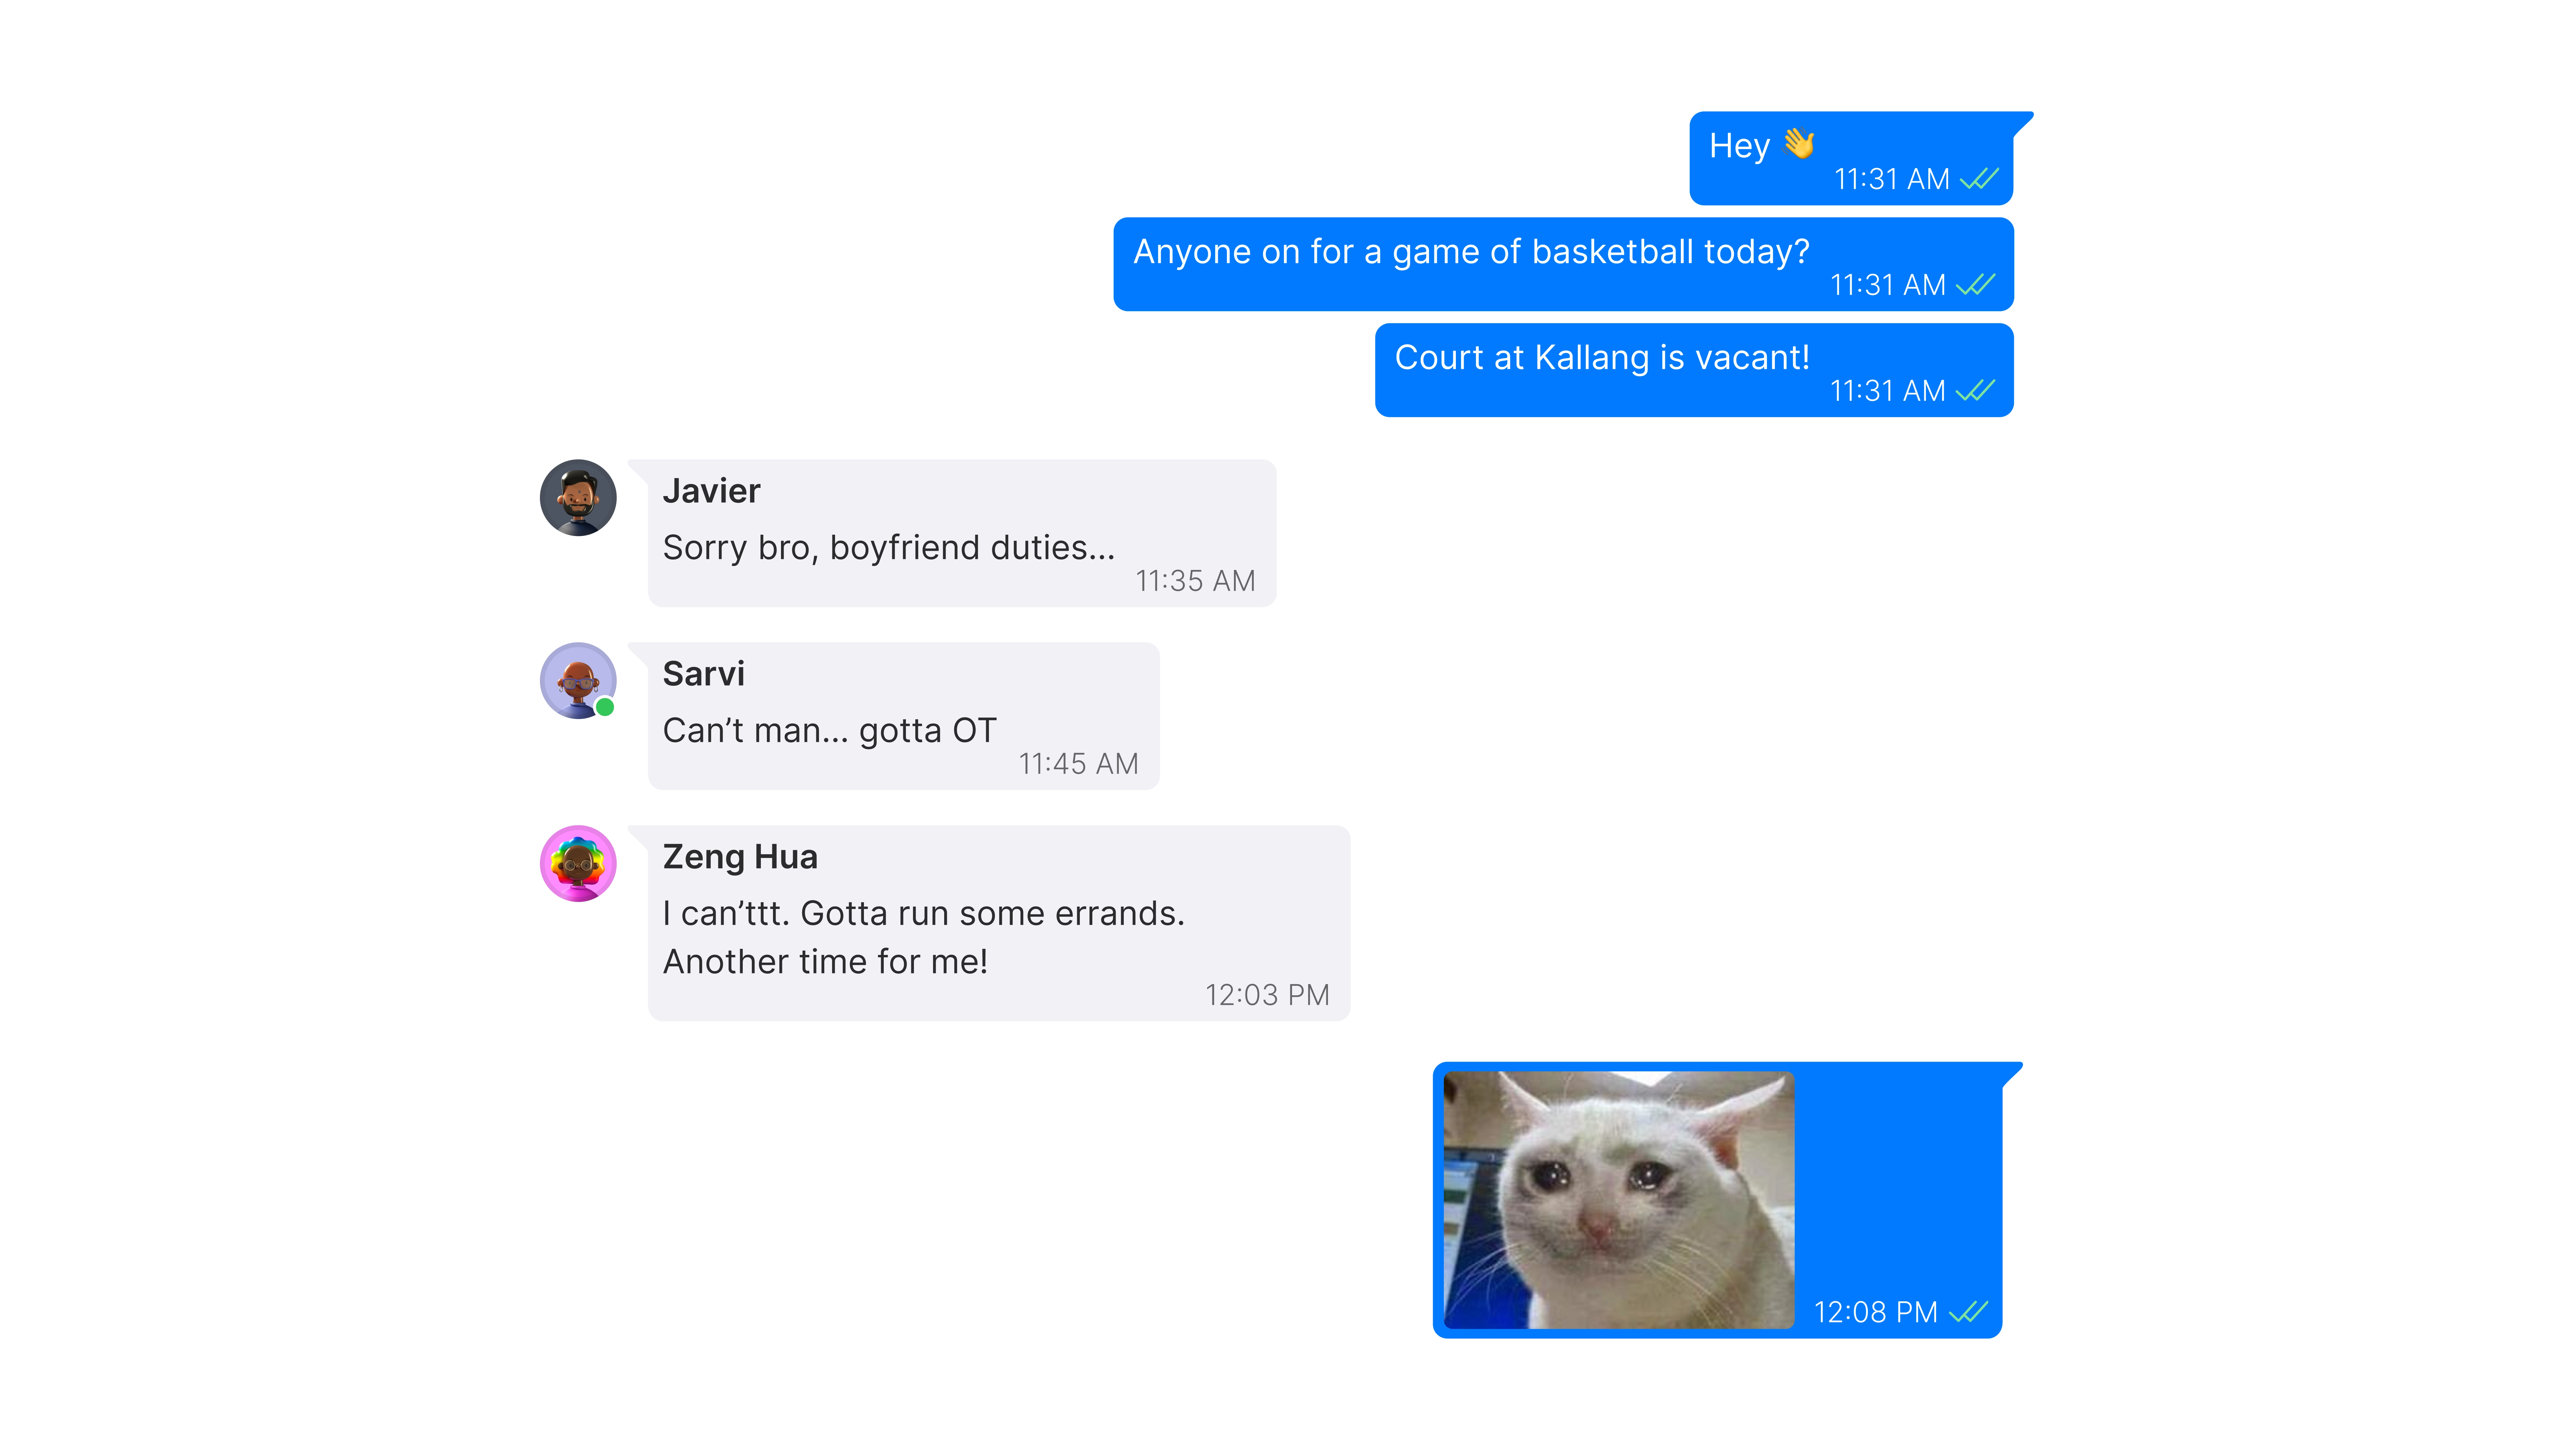Click Zeng Hua's rainbow avatar

point(578,863)
